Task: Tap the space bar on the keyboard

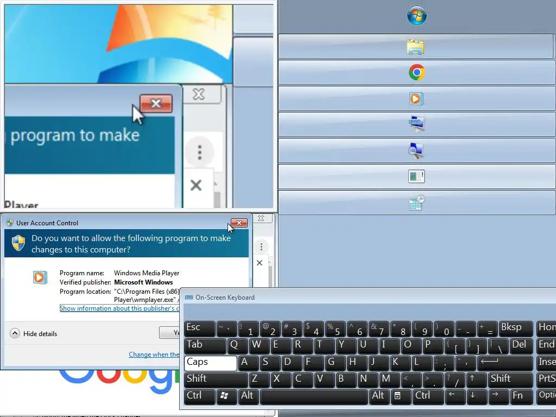Action: pyautogui.click(x=314, y=396)
